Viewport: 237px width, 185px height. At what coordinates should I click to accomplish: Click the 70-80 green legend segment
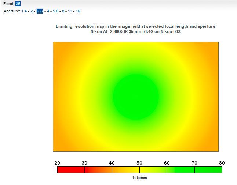(x=208, y=170)
